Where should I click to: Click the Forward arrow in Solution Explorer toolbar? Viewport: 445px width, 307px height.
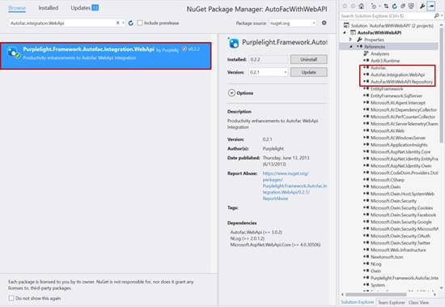pos(353,6)
